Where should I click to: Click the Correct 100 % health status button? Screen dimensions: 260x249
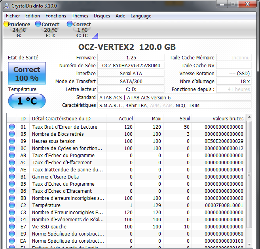point(27,73)
